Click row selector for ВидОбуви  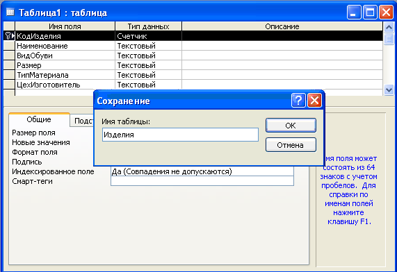[x=9, y=56]
